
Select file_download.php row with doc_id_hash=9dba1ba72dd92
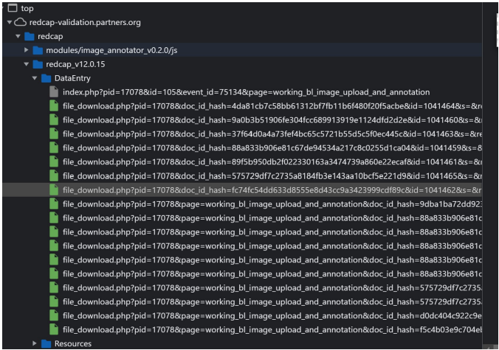coord(242,204)
